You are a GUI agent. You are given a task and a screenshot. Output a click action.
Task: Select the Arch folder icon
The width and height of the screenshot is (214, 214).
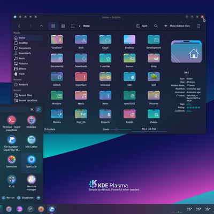81,40
